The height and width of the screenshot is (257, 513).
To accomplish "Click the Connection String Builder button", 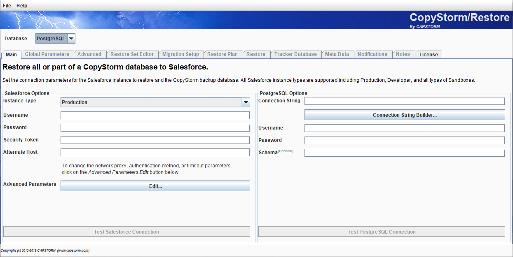I will [x=404, y=115].
